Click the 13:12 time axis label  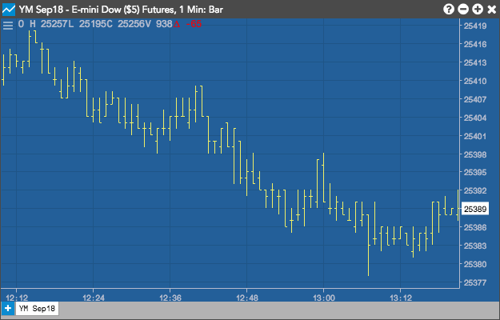[x=401, y=298]
